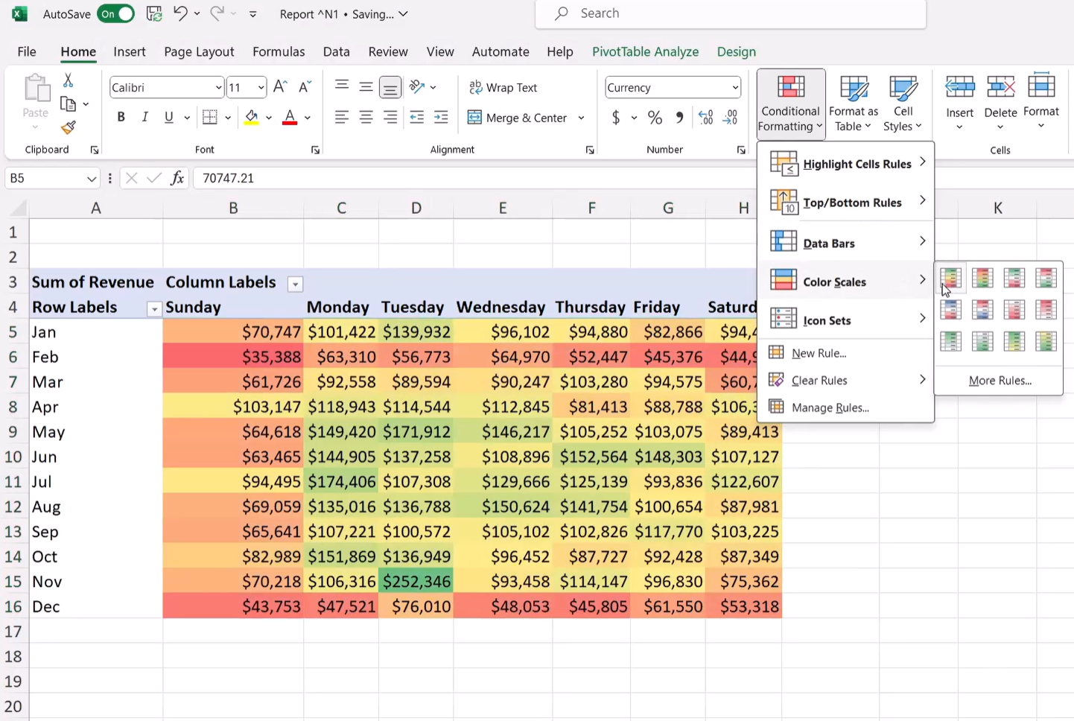Expand the Merge & Center arrow
Viewport: 1074px width, 721px height.
tap(581, 118)
